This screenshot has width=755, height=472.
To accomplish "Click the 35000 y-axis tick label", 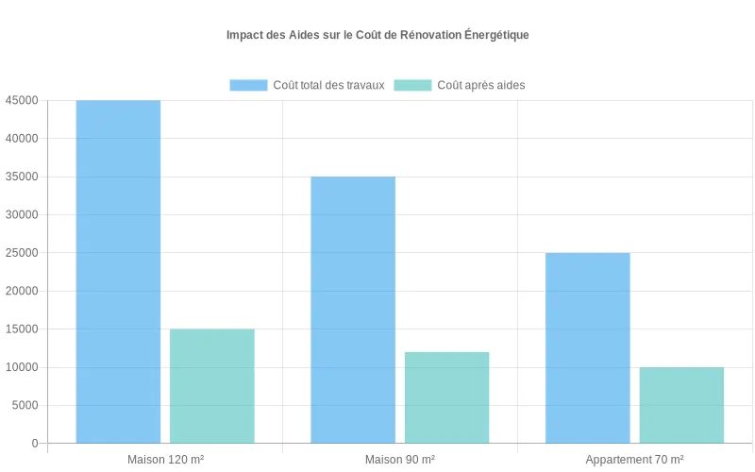I will [22, 177].
